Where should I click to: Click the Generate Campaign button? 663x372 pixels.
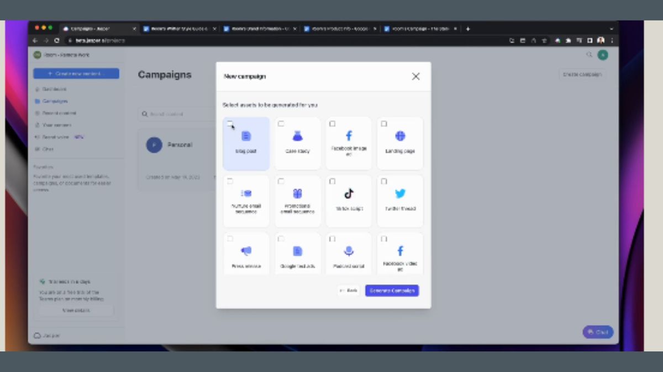(x=392, y=290)
